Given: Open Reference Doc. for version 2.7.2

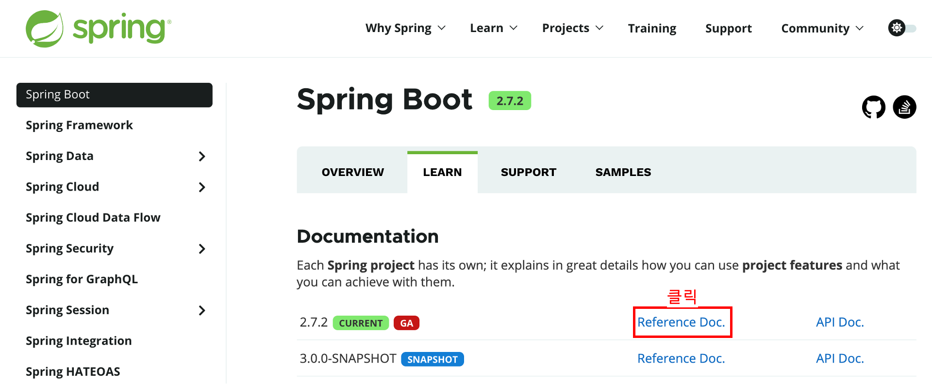Looking at the screenshot, I should (x=681, y=322).
